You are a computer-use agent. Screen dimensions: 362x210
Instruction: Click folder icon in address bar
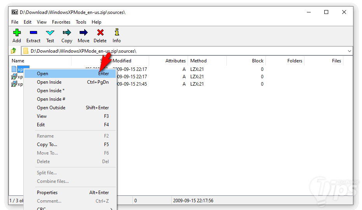point(26,51)
